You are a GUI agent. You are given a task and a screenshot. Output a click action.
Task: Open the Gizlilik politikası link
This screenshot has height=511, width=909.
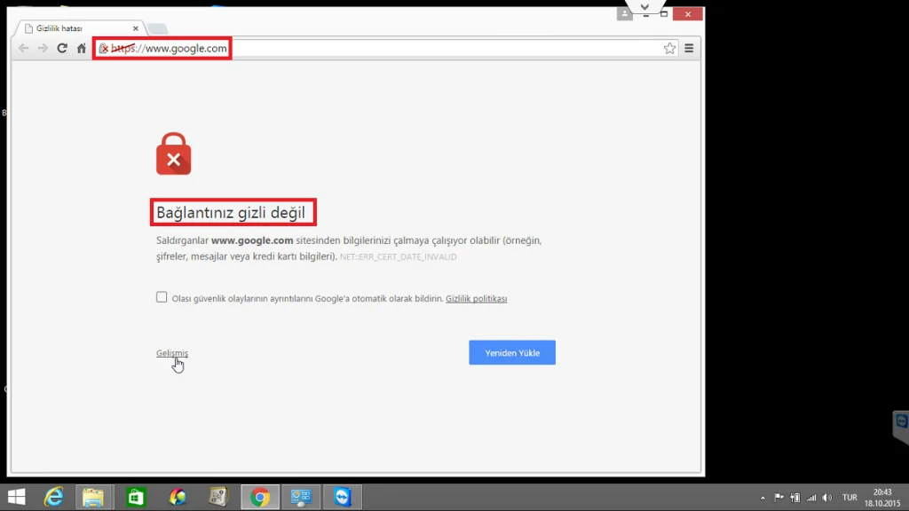click(476, 298)
